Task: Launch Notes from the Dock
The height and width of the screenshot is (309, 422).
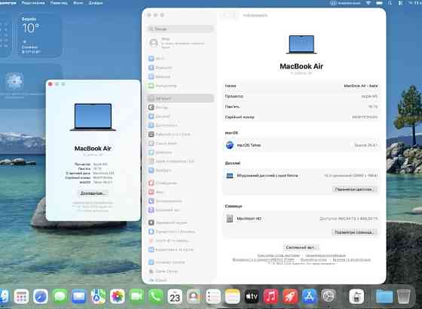Action: coord(232,297)
